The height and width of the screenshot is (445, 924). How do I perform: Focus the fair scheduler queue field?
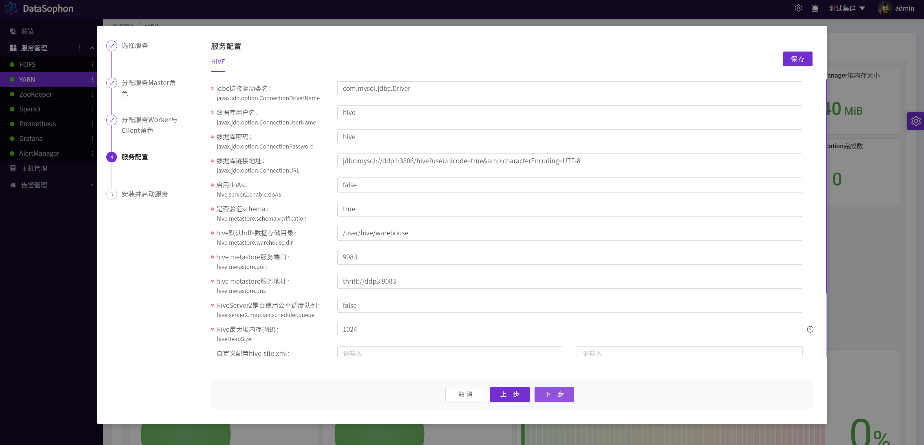569,305
